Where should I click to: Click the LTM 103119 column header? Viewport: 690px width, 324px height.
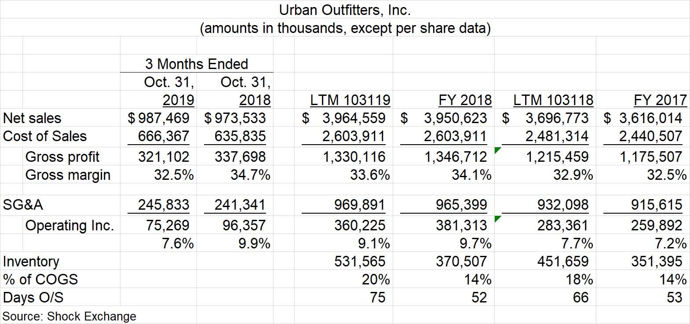point(350,100)
